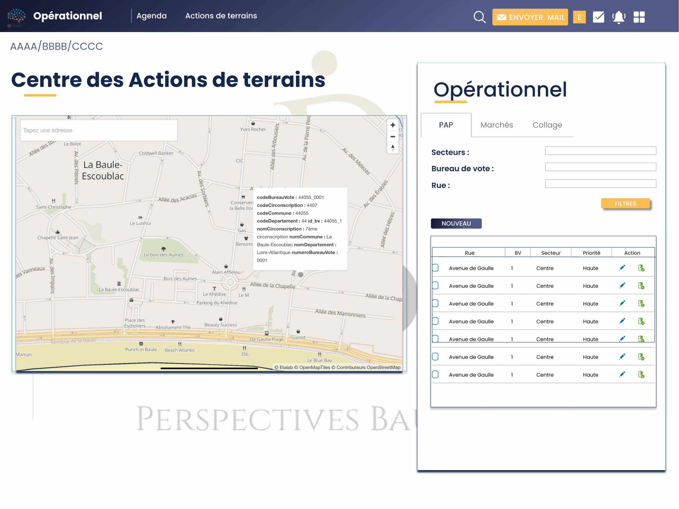Click sixth row green validate document icon
This screenshot has width=679, height=509.
(641, 357)
